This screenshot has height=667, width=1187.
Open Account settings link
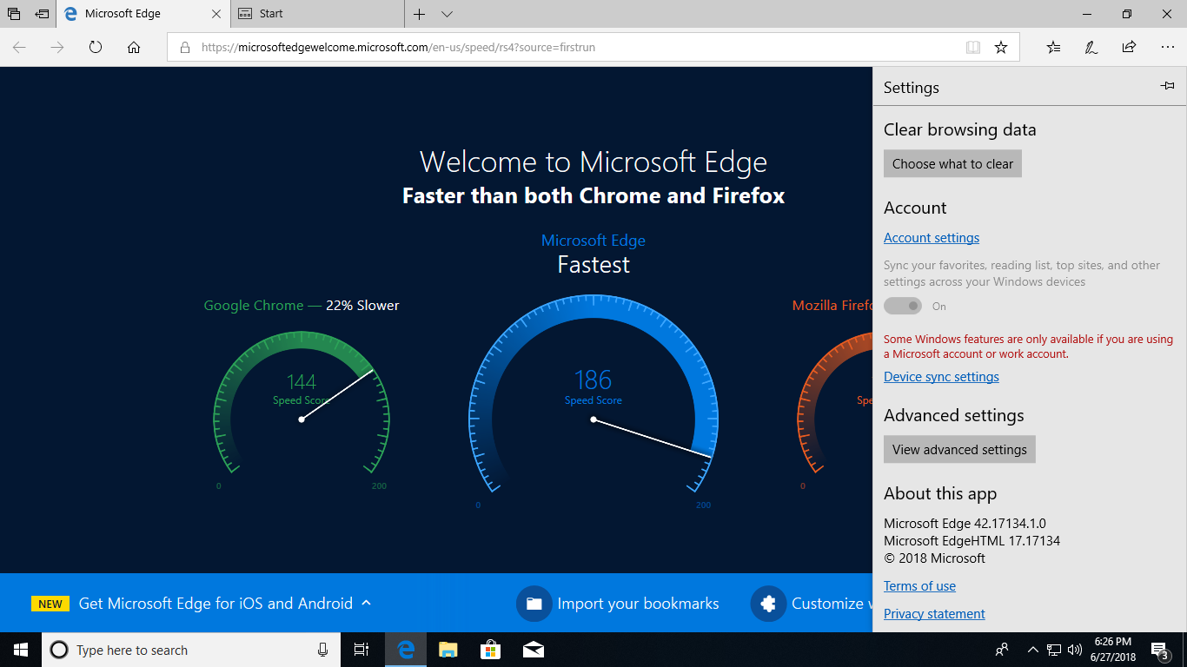[932, 238]
